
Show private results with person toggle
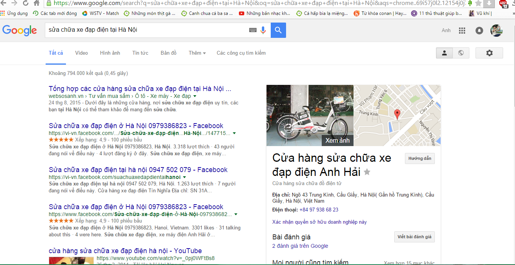tap(444, 53)
